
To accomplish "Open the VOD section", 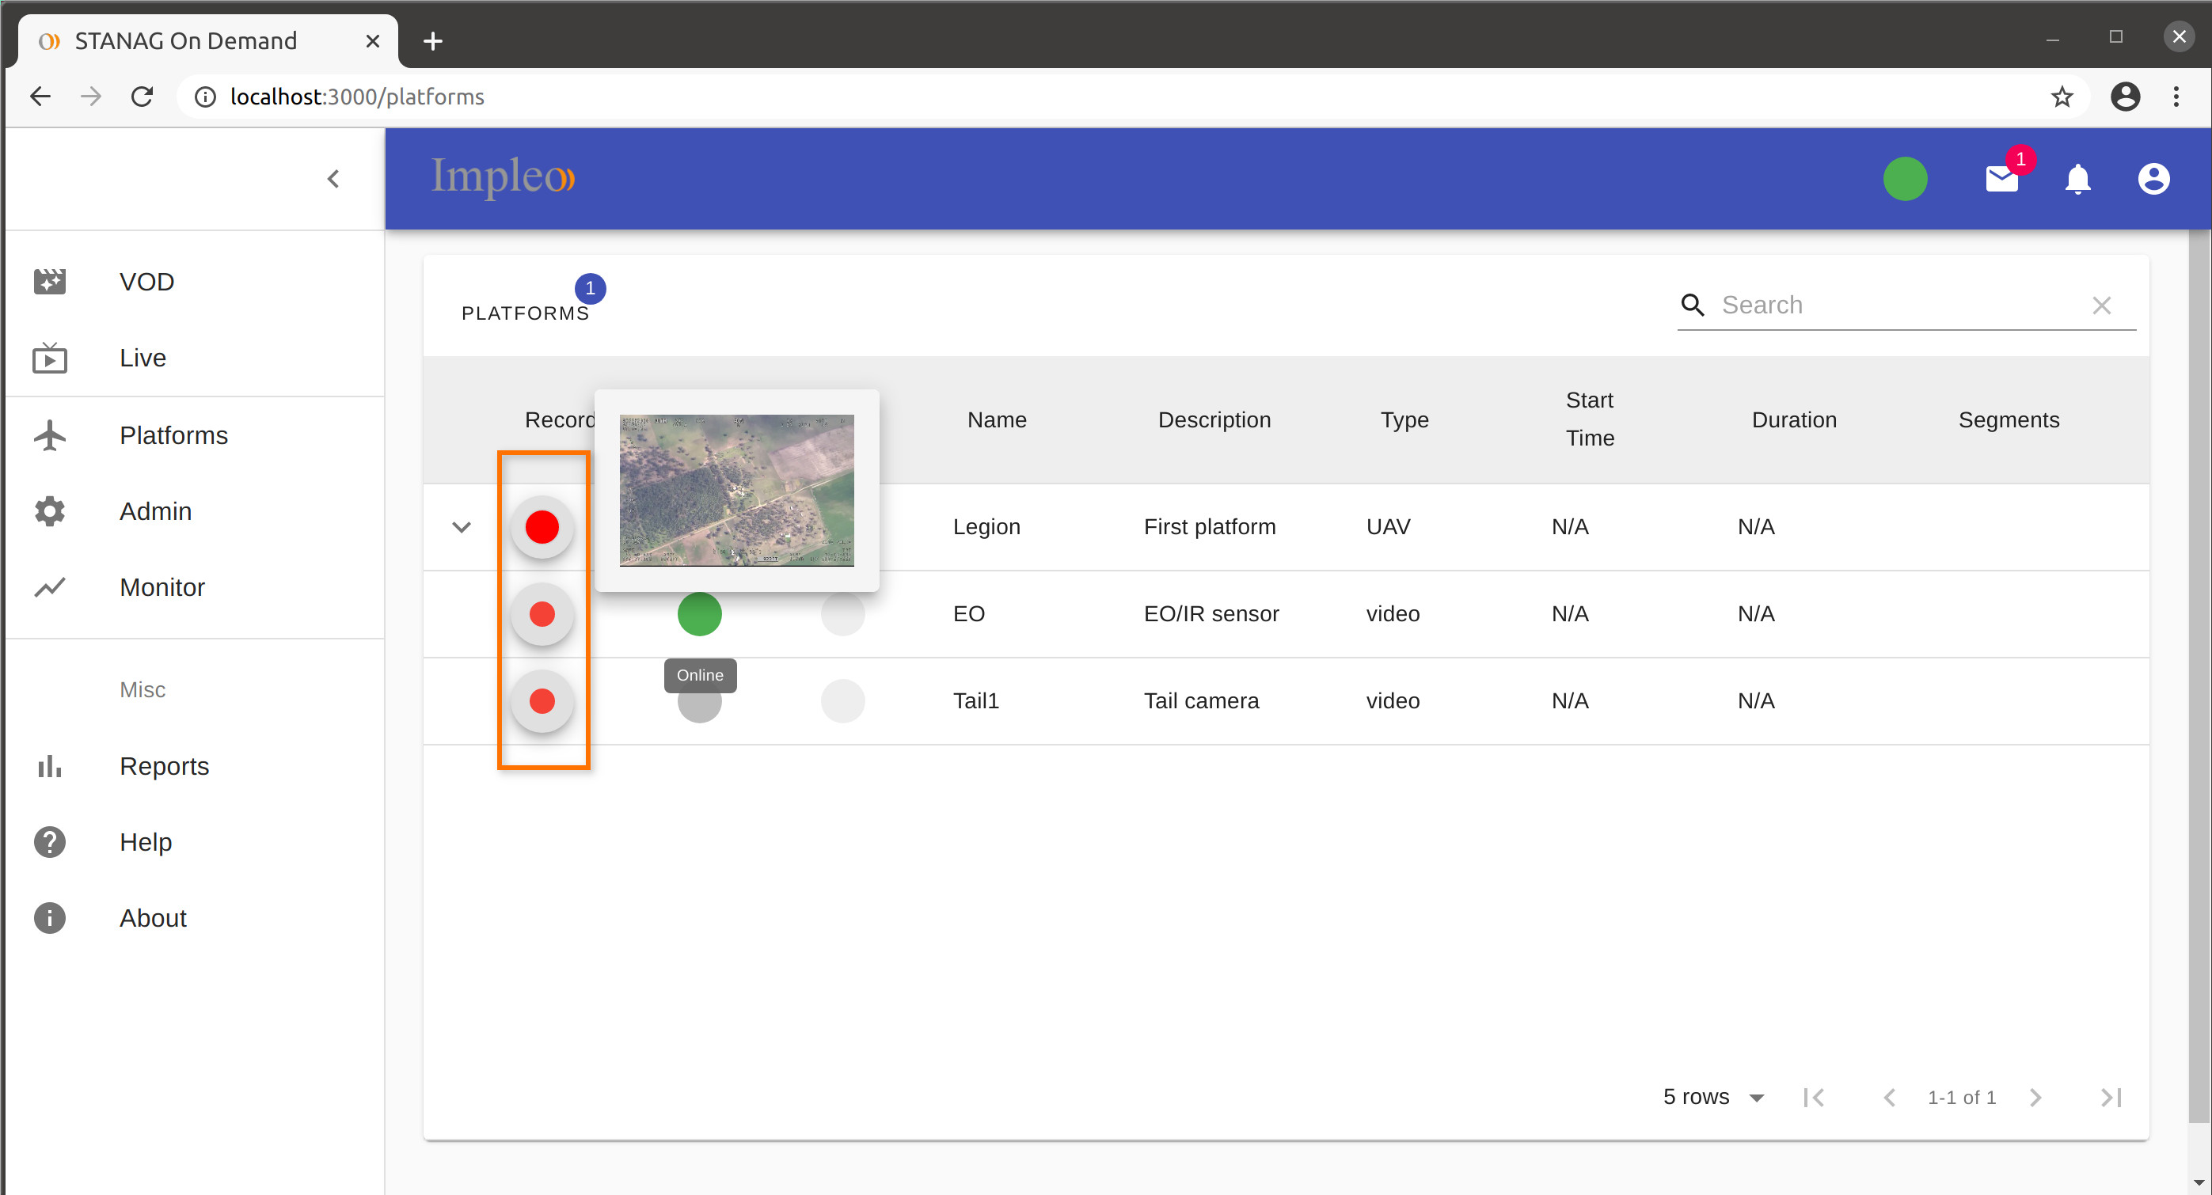I will point(146,281).
